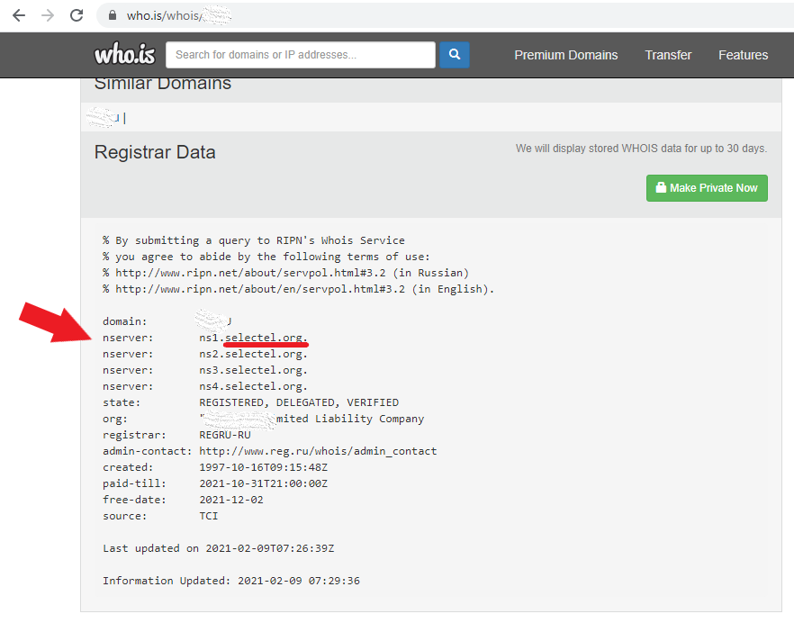Click the who.is logo

[124, 54]
